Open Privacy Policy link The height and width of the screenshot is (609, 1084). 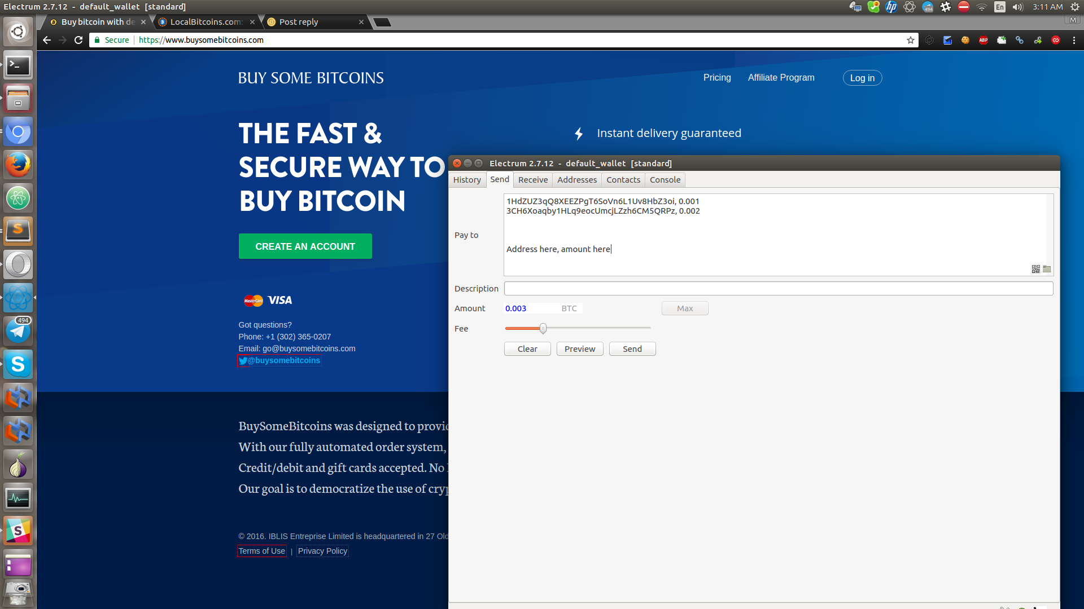coord(322,551)
